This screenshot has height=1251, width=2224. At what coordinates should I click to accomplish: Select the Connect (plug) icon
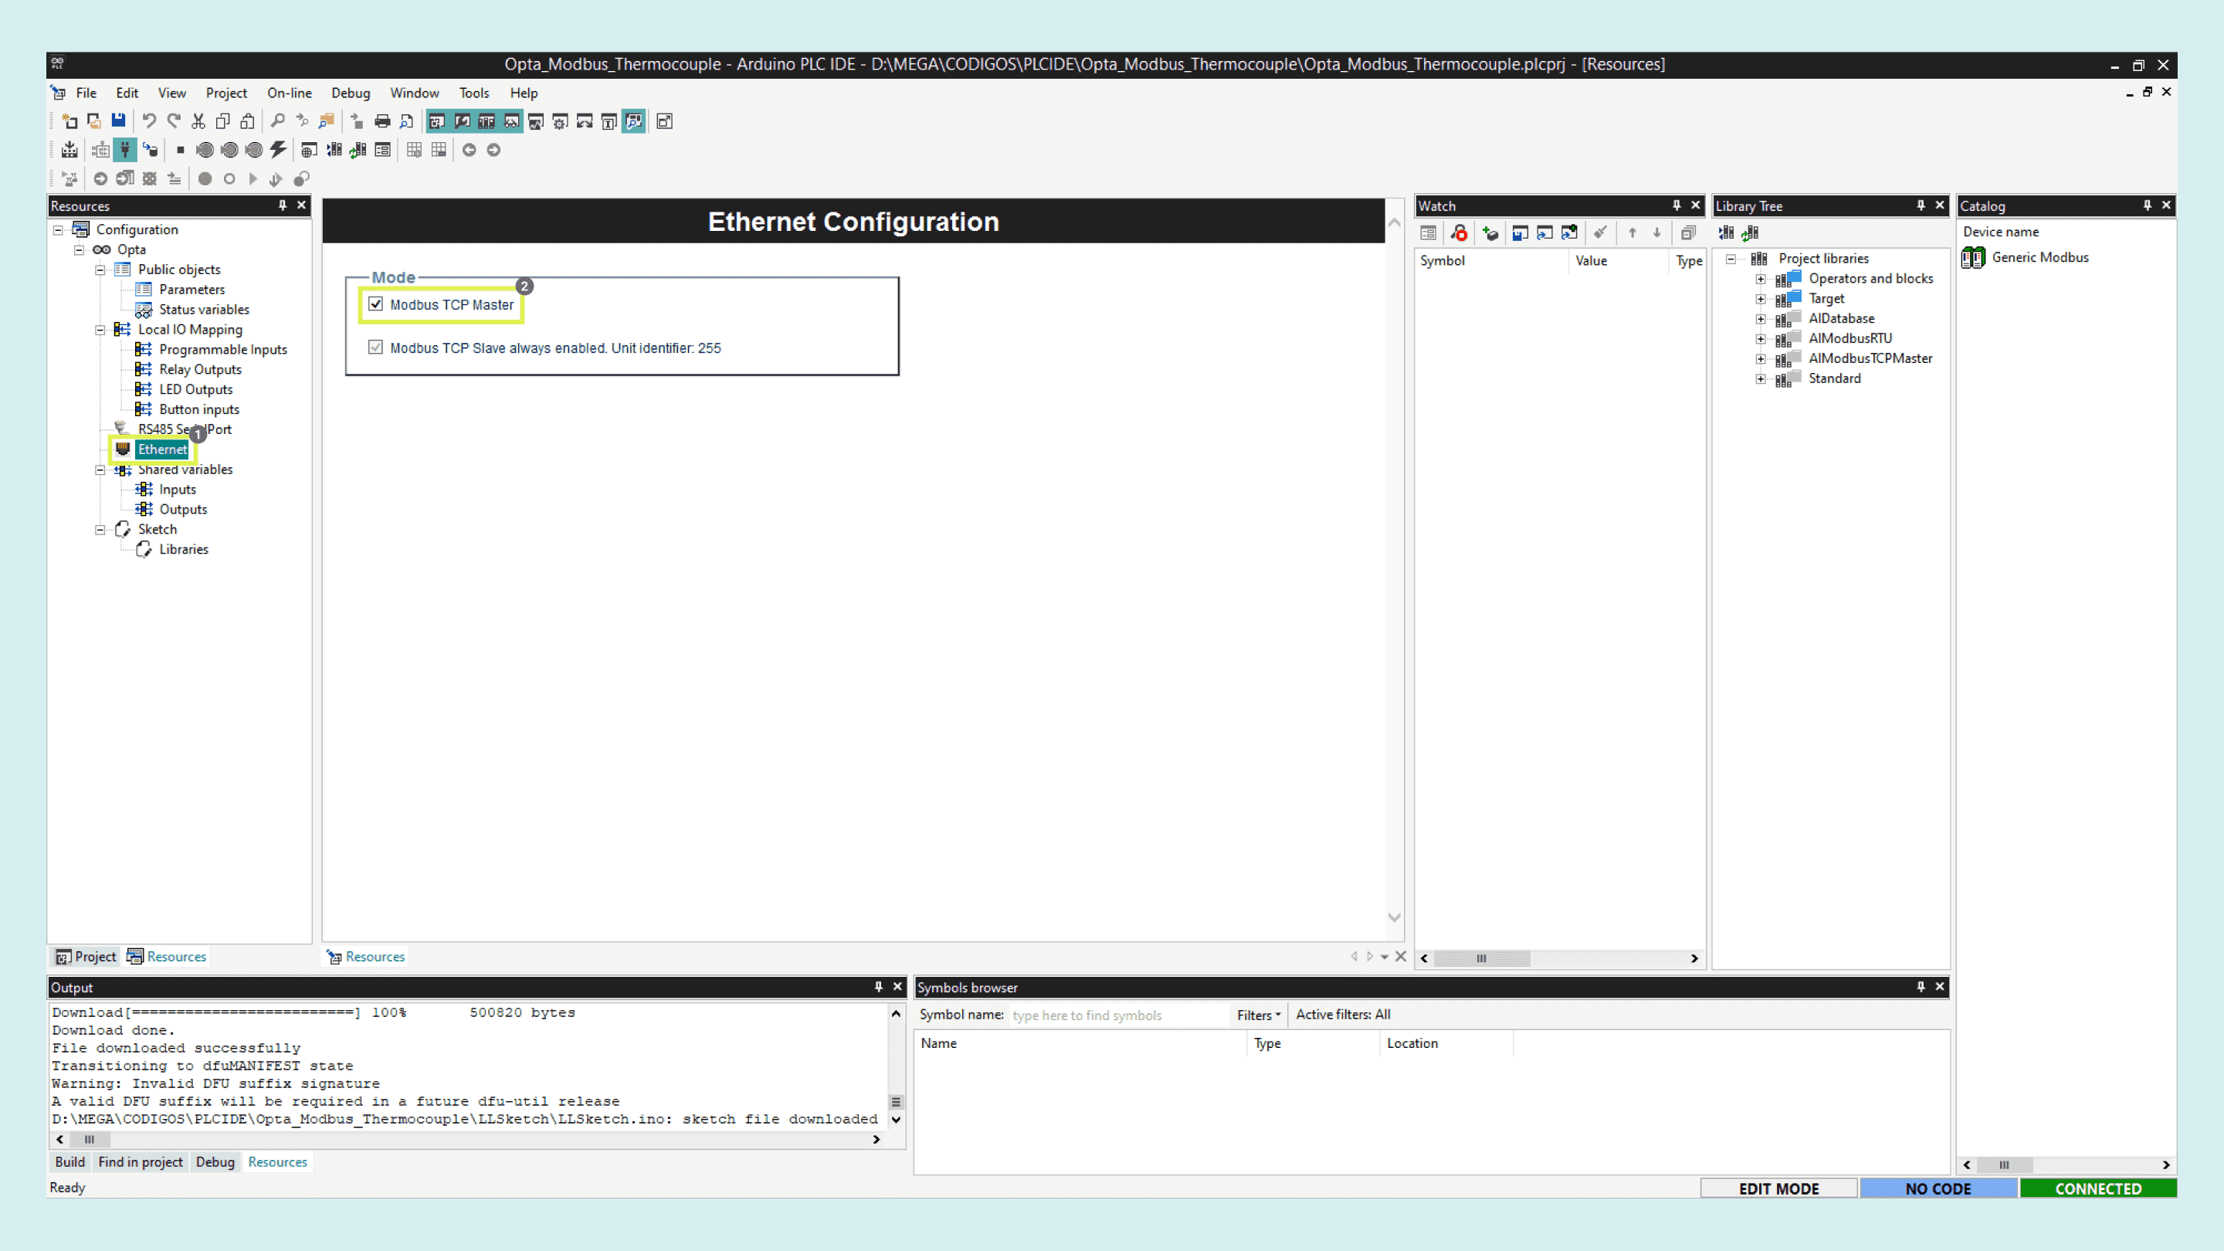click(x=124, y=149)
